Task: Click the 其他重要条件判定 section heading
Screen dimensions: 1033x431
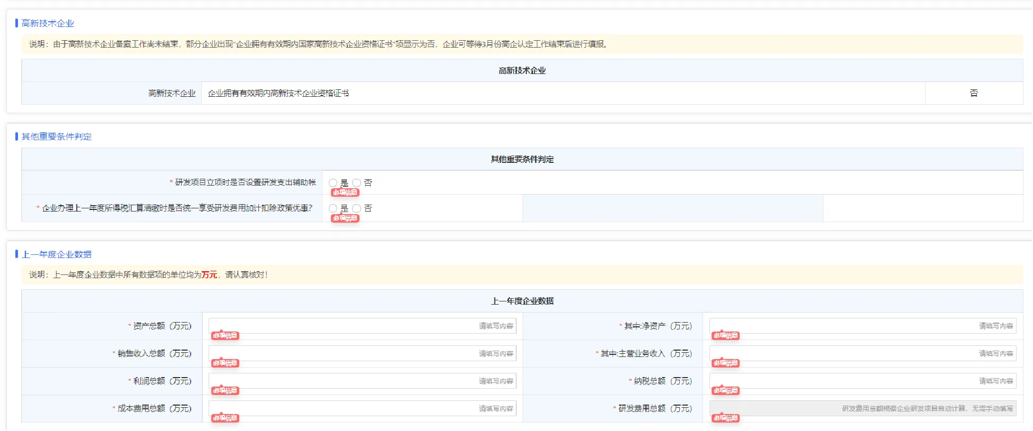Action: point(56,136)
